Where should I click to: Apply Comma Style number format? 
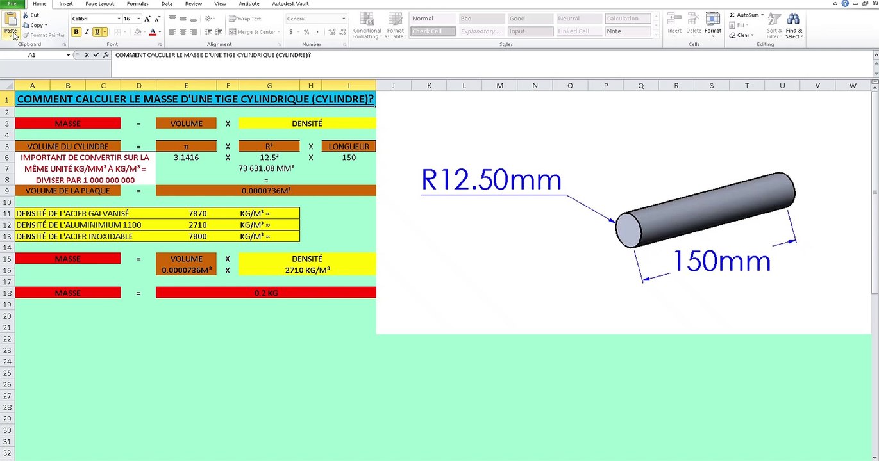point(317,32)
